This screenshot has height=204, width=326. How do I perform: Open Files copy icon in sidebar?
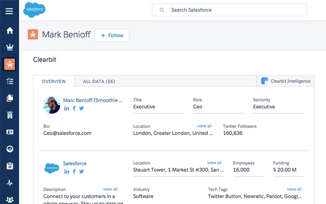9,98
